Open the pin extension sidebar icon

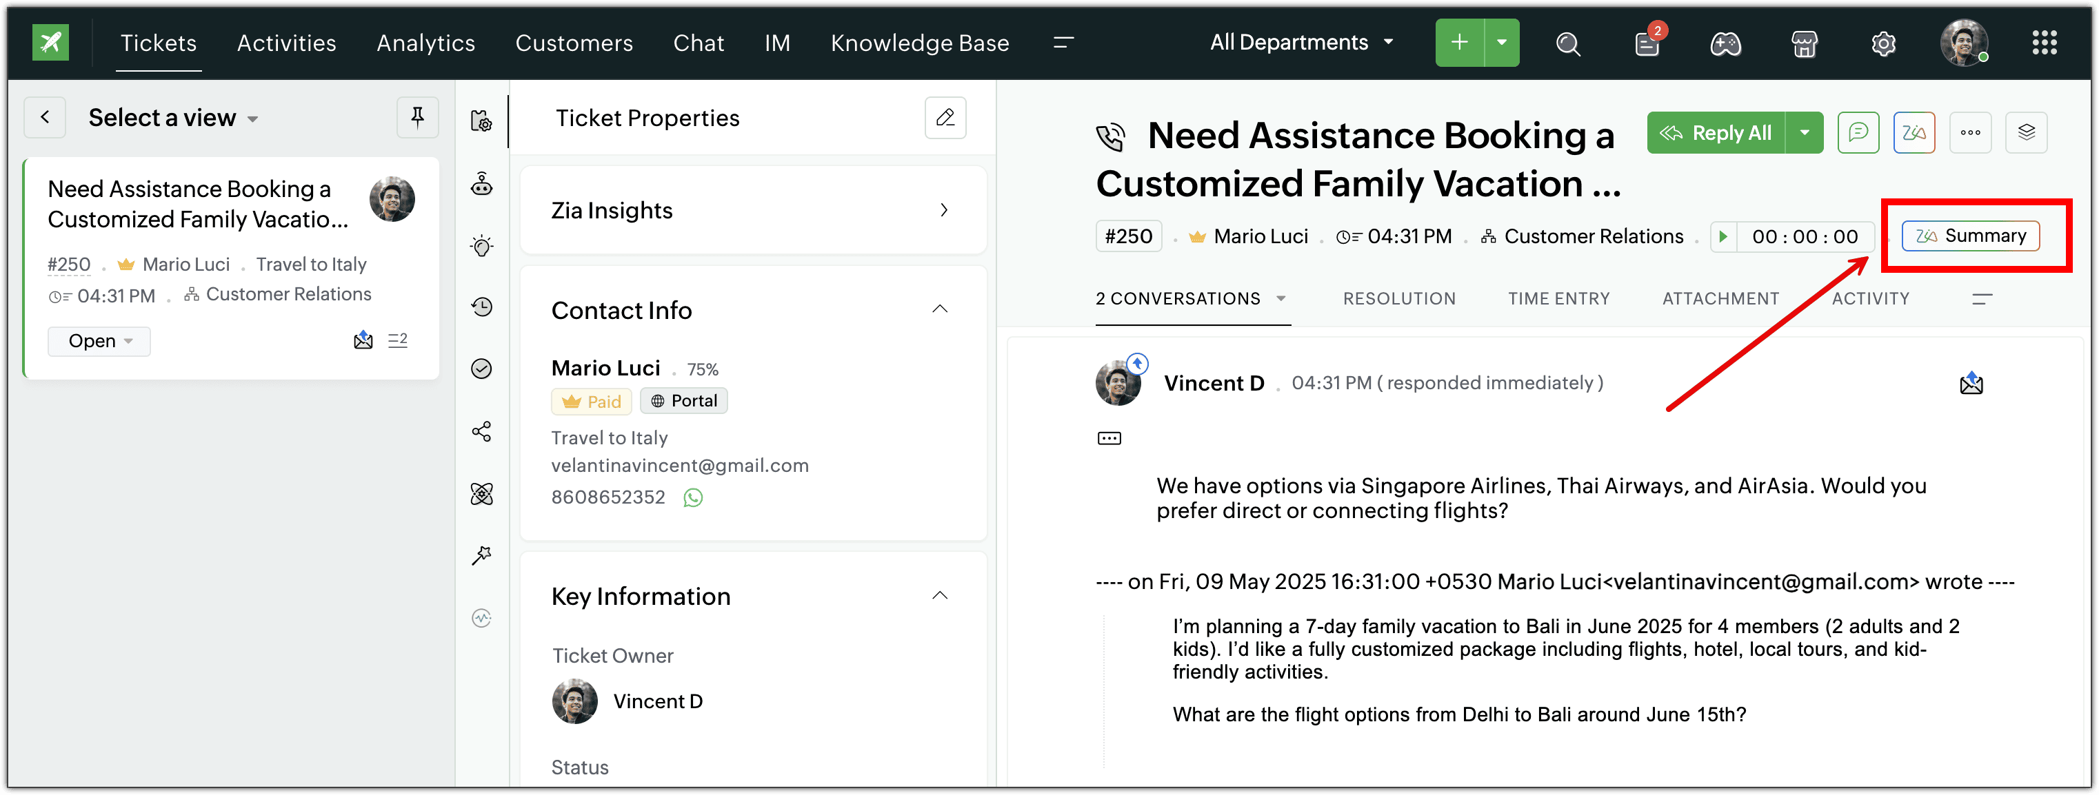[x=481, y=556]
